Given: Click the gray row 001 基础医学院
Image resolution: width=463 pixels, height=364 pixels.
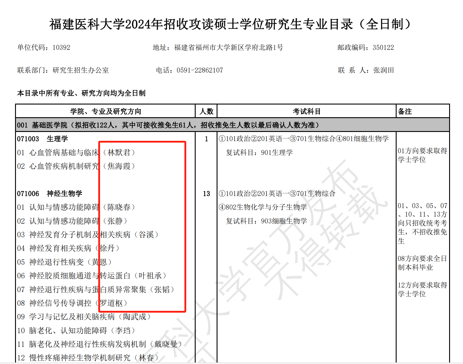Looking at the screenshot, I should [x=233, y=125].
